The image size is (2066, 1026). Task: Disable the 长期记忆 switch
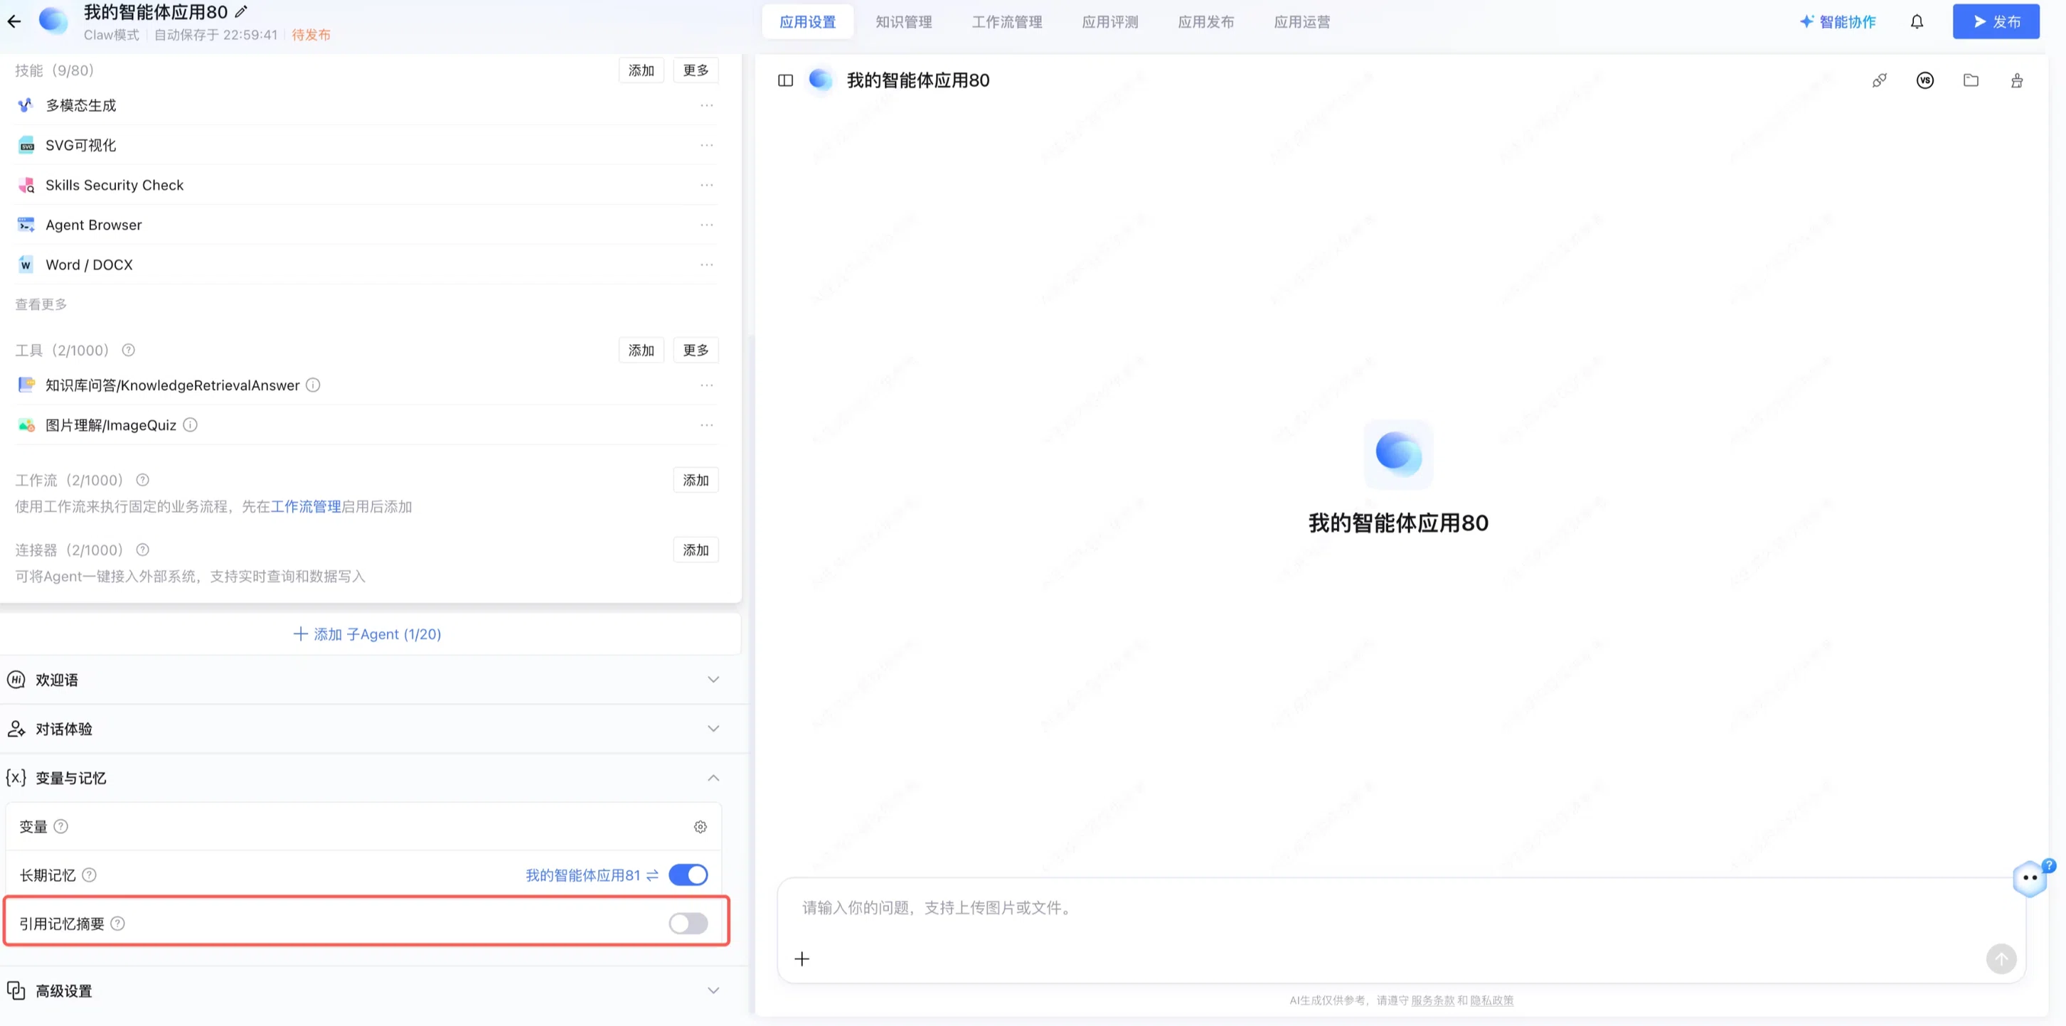[688, 875]
